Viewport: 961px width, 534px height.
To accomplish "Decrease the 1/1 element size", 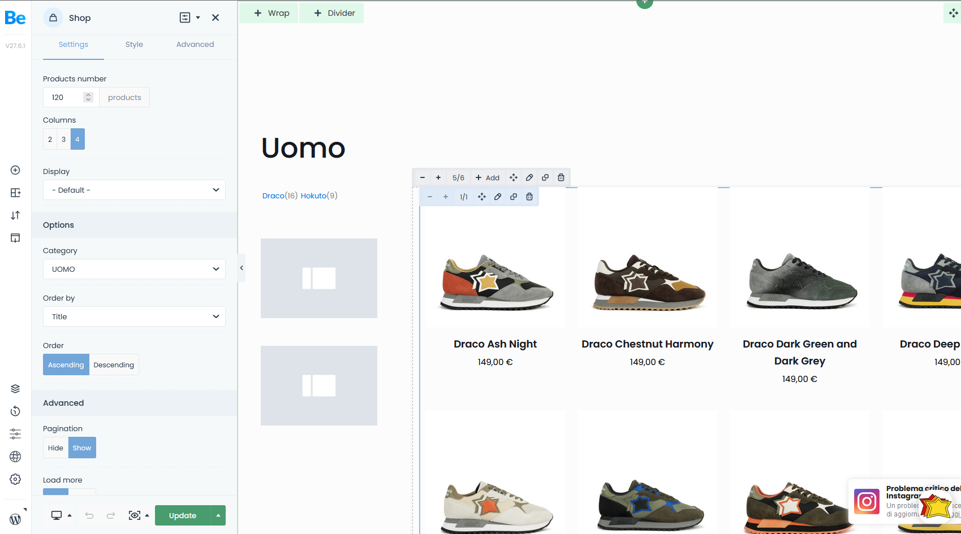I will coord(430,197).
